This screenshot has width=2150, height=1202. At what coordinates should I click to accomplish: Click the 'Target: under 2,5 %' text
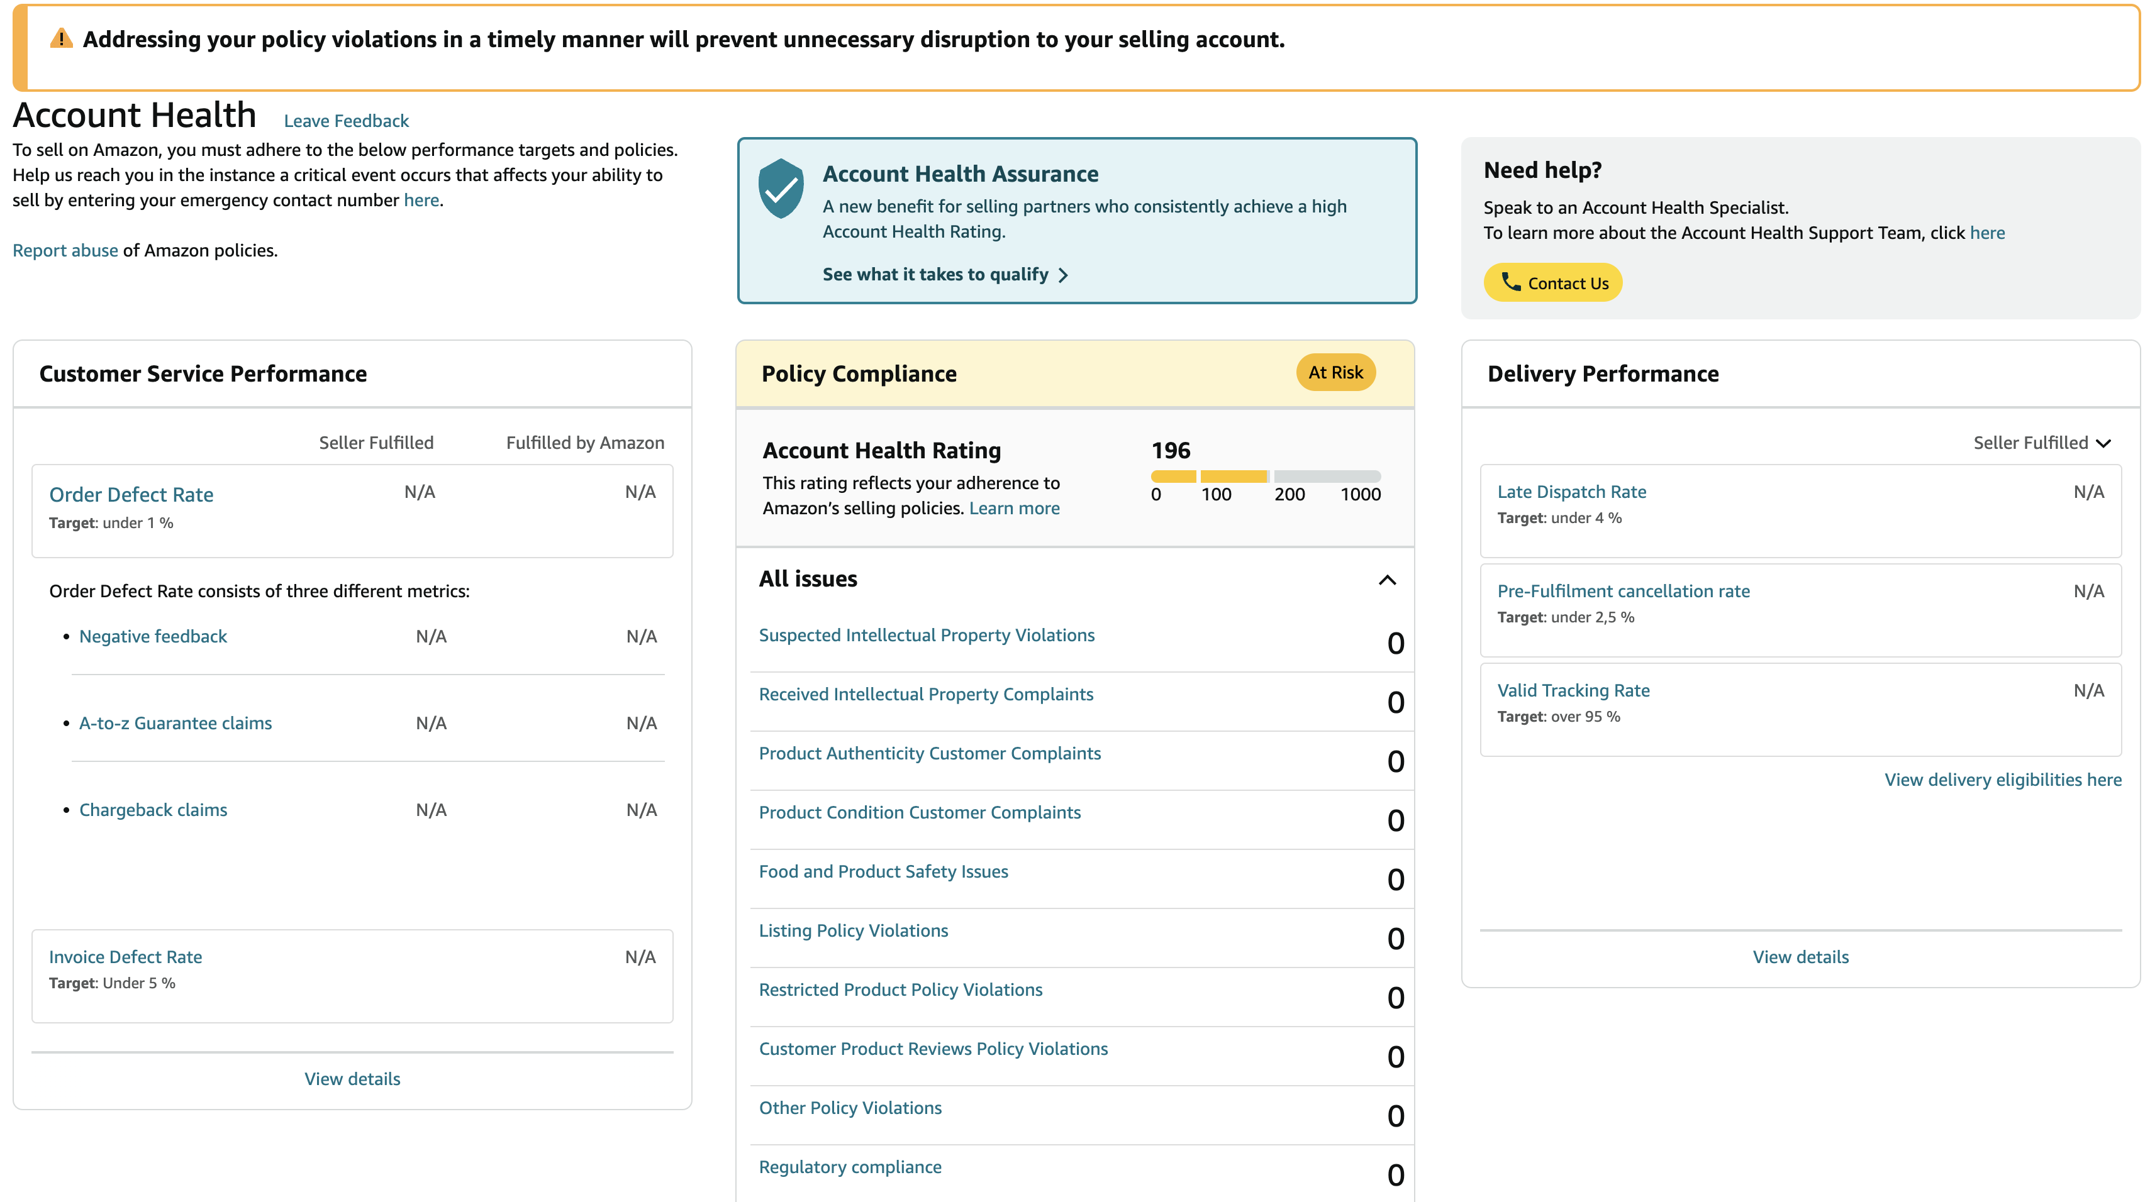(1566, 617)
